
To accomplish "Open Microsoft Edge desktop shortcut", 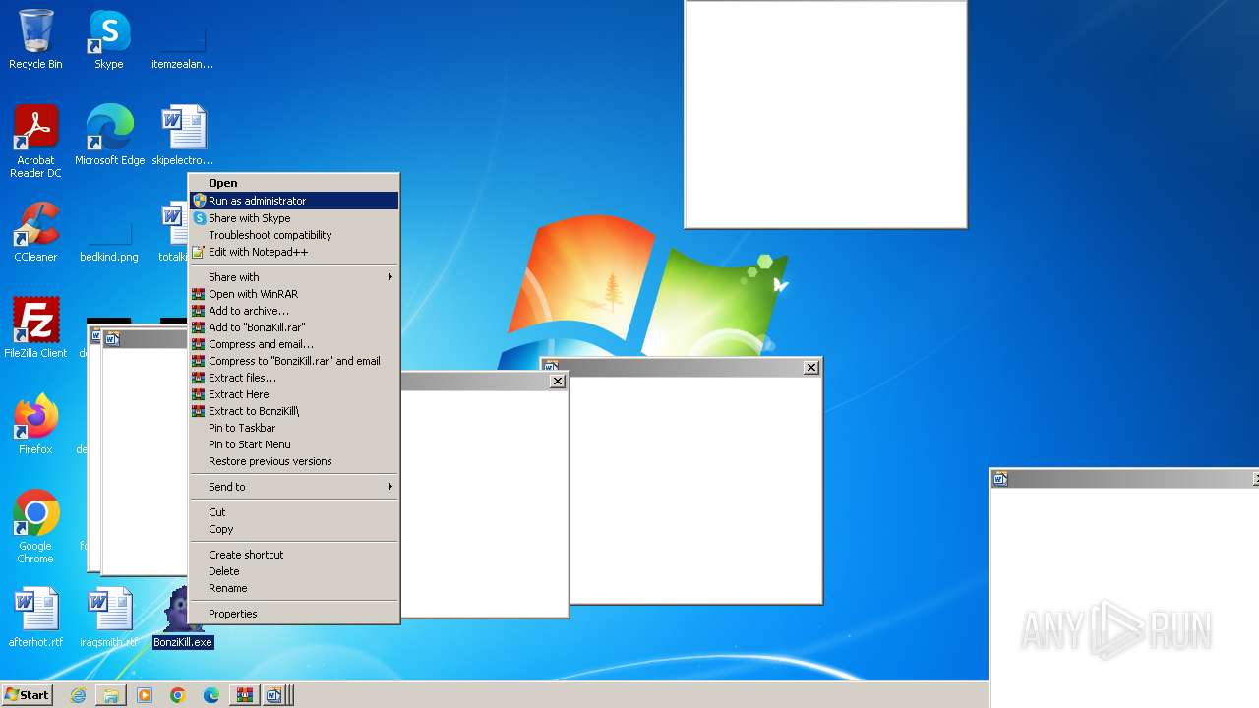I will click(x=109, y=136).
